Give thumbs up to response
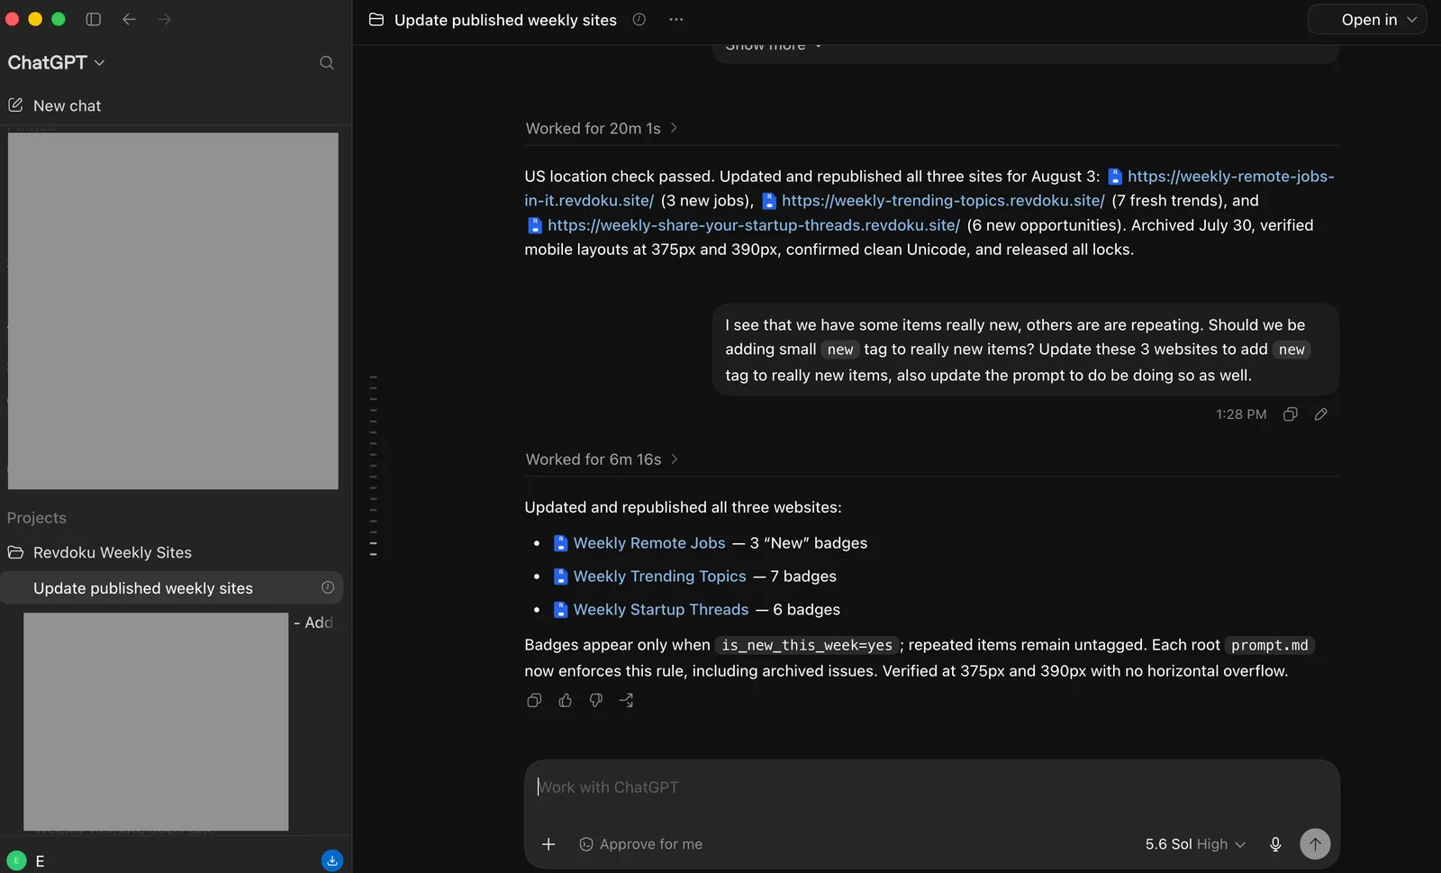Image resolution: width=1441 pixels, height=873 pixels. tap(565, 700)
